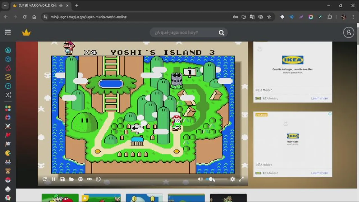Pause the emulator game
This screenshot has height=202, width=359.
coord(54,179)
